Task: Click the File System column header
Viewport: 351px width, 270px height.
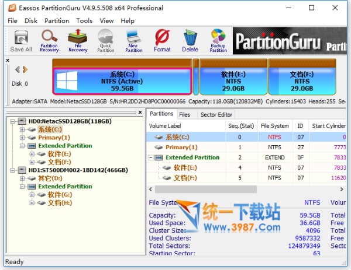Action: (275, 126)
